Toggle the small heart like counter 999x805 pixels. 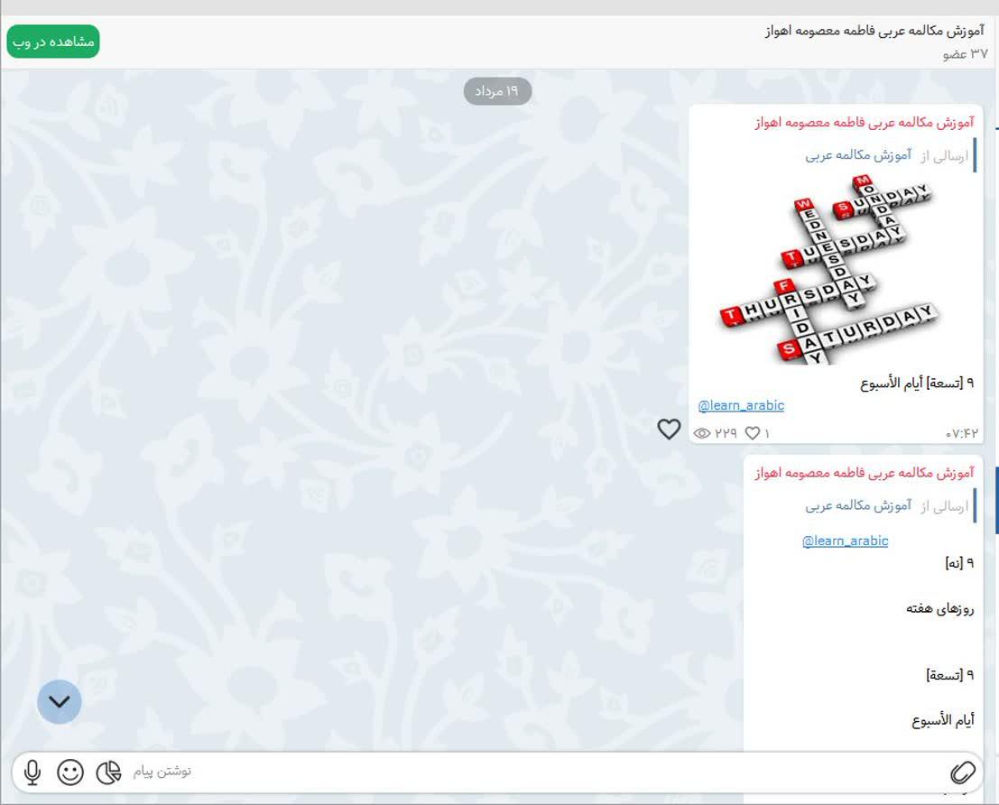pyautogui.click(x=752, y=433)
